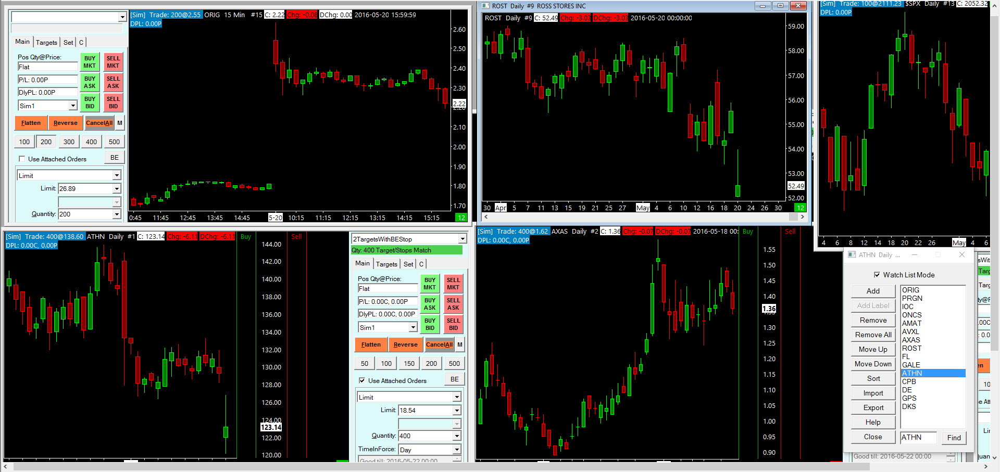Screen dimensions: 1000x472
Task: Toggle the M button beside CancelAll in ATHN panel
Action: pos(460,345)
